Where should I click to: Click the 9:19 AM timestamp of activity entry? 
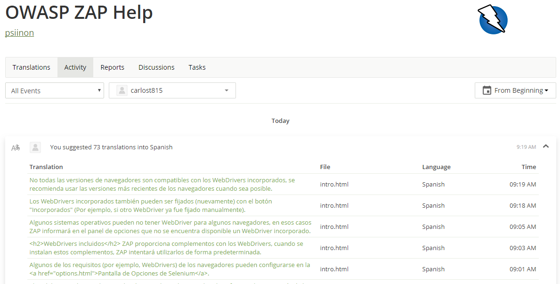[x=526, y=147]
